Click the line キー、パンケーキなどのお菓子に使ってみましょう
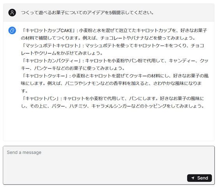Viewport: 218px width, 187px height. coord(73,68)
